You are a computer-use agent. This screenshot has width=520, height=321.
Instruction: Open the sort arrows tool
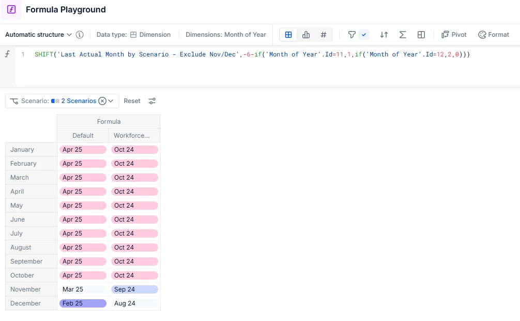click(x=384, y=35)
